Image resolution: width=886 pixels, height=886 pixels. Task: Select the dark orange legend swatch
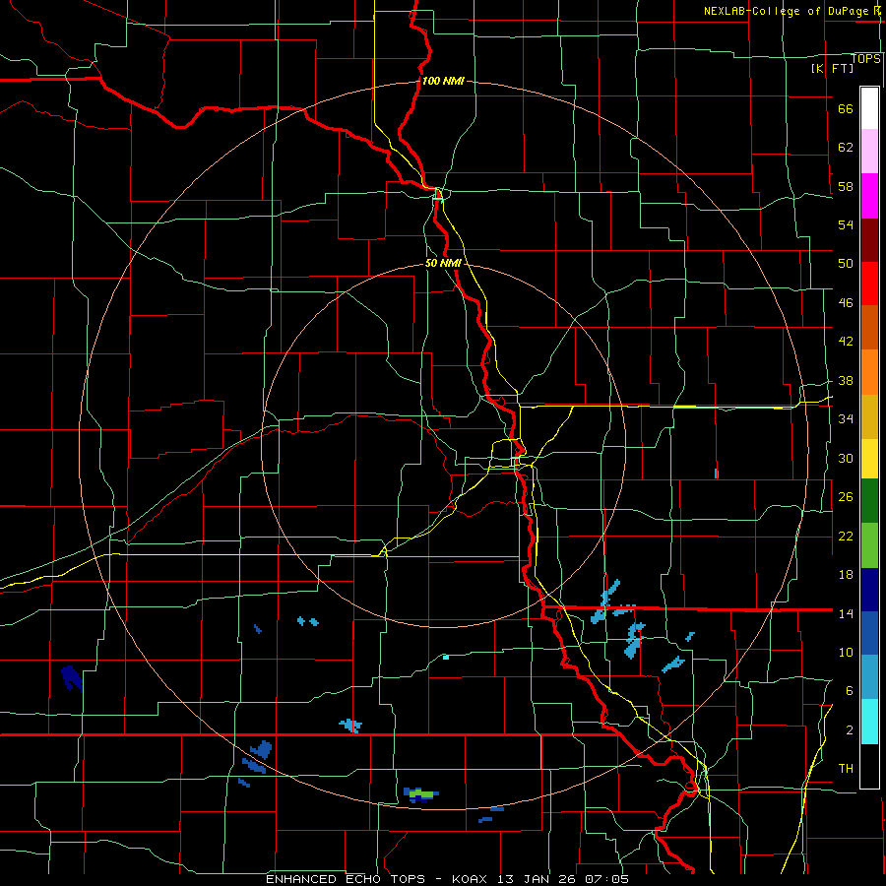click(869, 328)
